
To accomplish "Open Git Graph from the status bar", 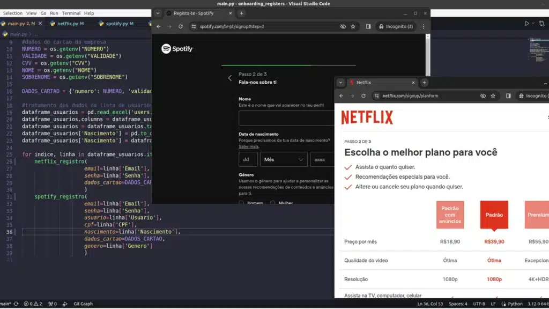I will [83, 304].
